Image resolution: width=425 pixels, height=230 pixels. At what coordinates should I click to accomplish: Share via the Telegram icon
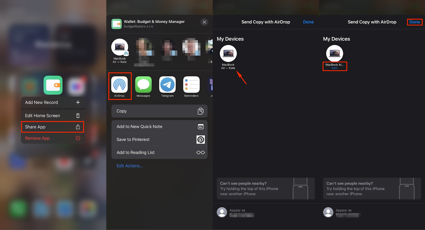[x=167, y=85]
